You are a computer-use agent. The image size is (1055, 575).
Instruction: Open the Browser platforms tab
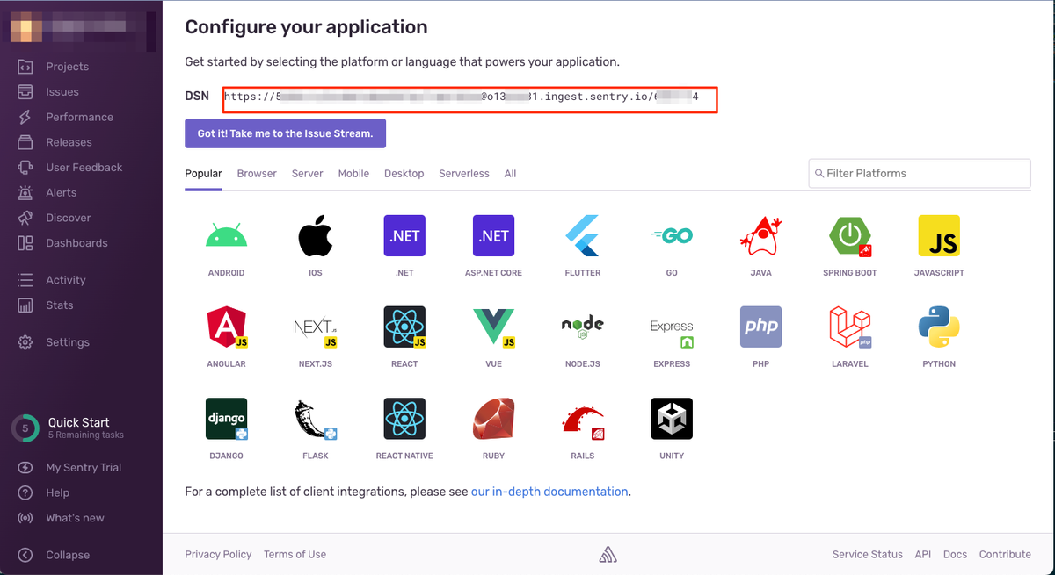pos(256,173)
